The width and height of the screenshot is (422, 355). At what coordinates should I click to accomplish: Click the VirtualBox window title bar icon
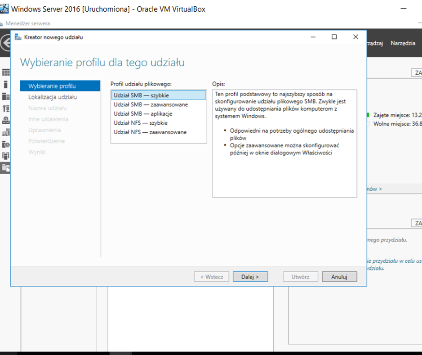(x=4, y=9)
